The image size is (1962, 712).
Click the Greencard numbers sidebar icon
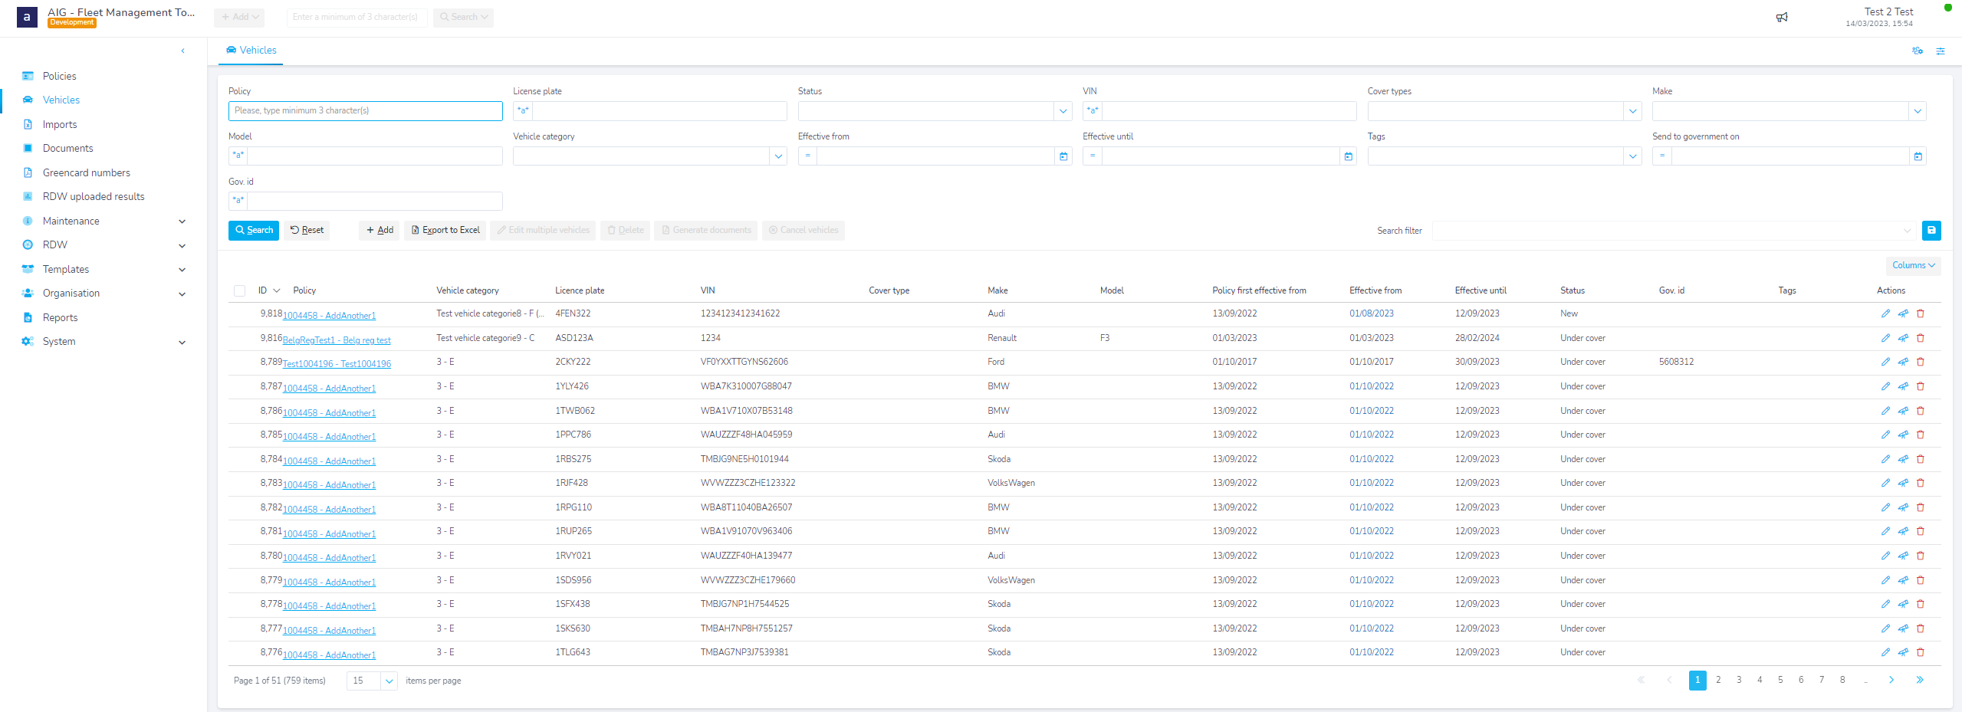click(x=28, y=172)
